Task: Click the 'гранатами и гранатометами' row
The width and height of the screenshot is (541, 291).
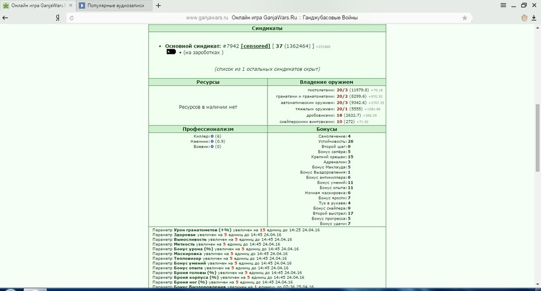Action: pyautogui.click(x=329, y=96)
